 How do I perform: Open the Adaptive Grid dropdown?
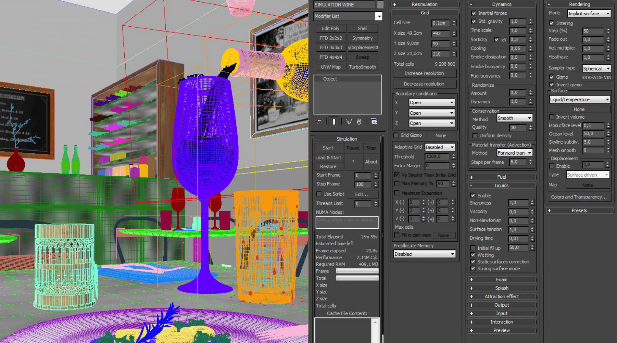pyautogui.click(x=440, y=147)
